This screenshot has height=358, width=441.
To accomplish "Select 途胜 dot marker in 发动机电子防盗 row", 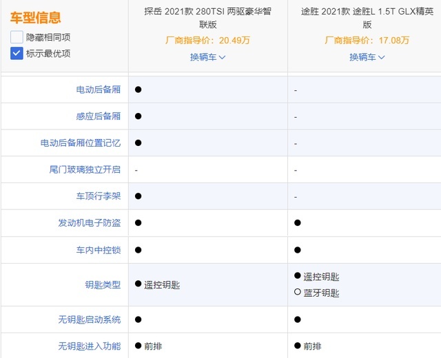I will (x=298, y=223).
